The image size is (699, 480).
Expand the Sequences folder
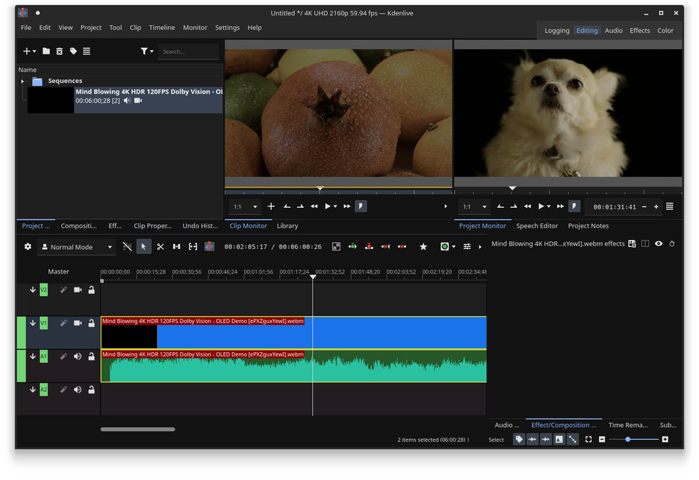tap(22, 81)
